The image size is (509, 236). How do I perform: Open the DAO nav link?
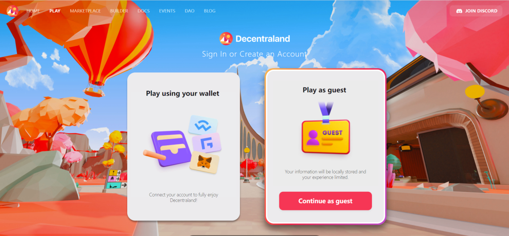[x=189, y=11]
